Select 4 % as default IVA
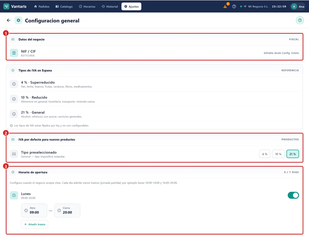The image size is (309, 235). pos(265,154)
